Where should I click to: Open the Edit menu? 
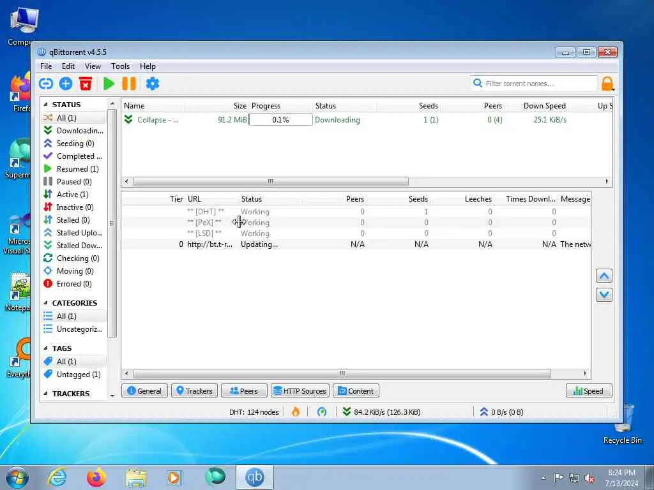[x=68, y=66]
